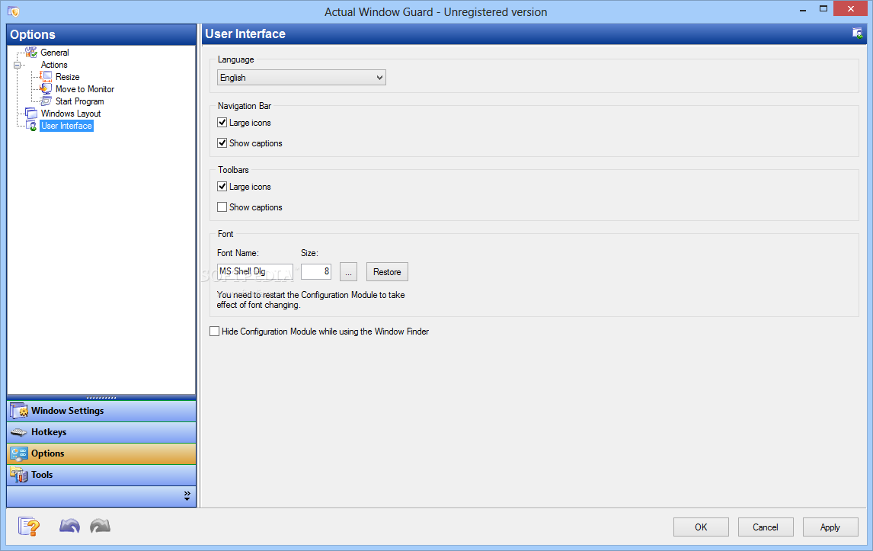This screenshot has width=873, height=551.
Task: Click the OK button
Action: [x=701, y=527]
